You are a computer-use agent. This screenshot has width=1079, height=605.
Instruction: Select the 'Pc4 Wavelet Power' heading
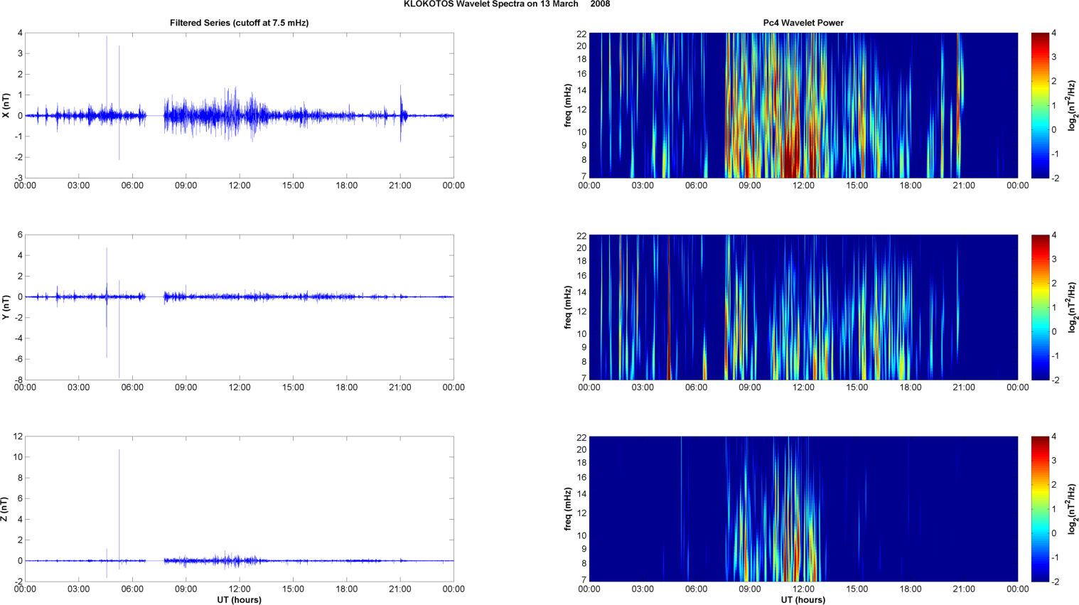point(803,23)
